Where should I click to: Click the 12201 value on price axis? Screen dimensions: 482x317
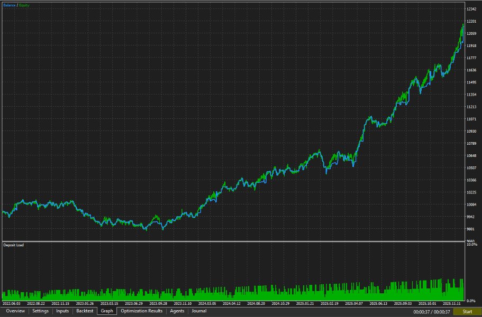[x=471, y=21]
